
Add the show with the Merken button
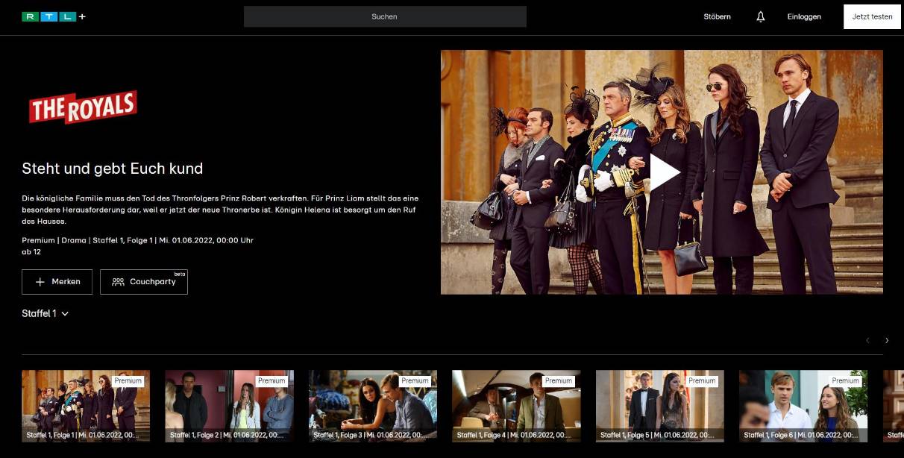(57, 282)
